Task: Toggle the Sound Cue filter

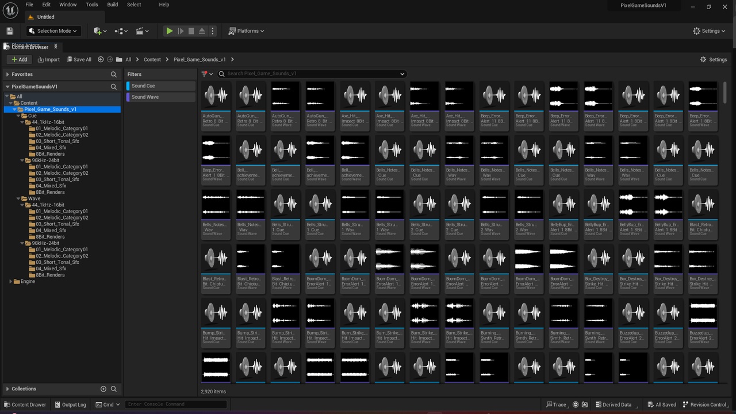Action: [161, 86]
